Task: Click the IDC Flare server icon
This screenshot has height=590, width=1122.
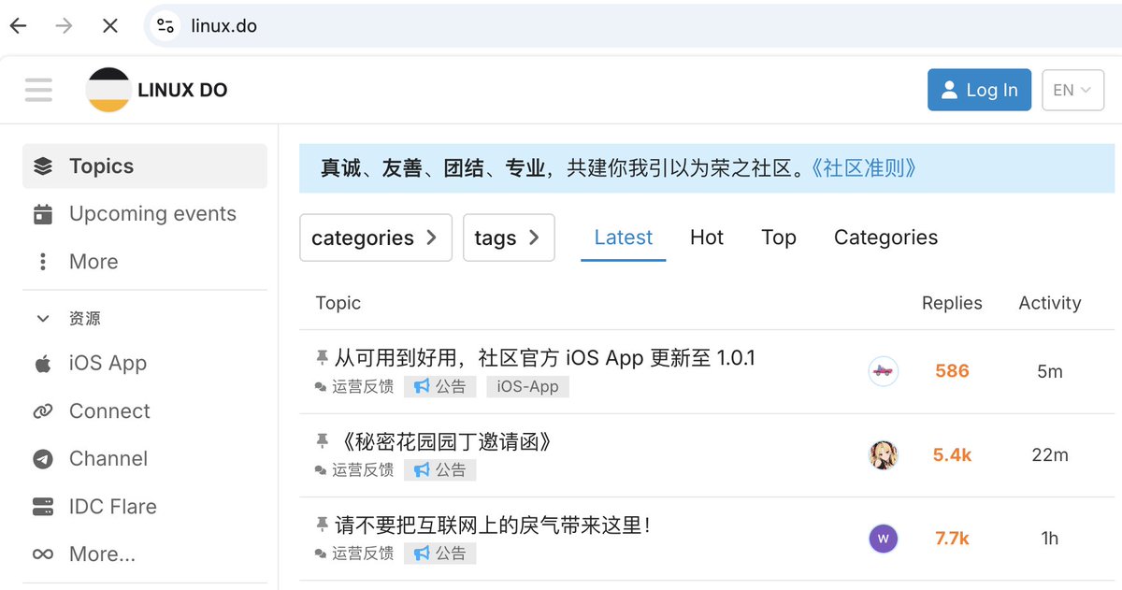Action: (x=43, y=507)
